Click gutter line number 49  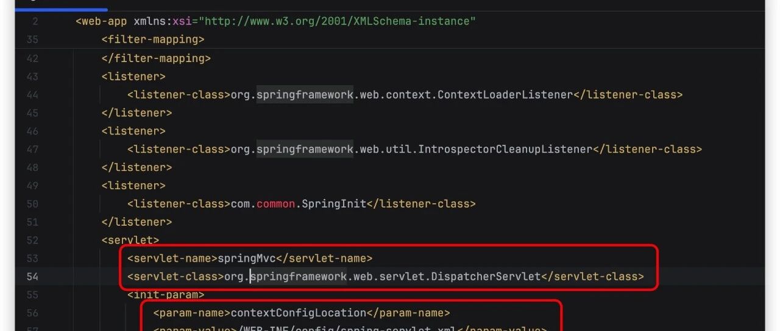click(x=32, y=186)
